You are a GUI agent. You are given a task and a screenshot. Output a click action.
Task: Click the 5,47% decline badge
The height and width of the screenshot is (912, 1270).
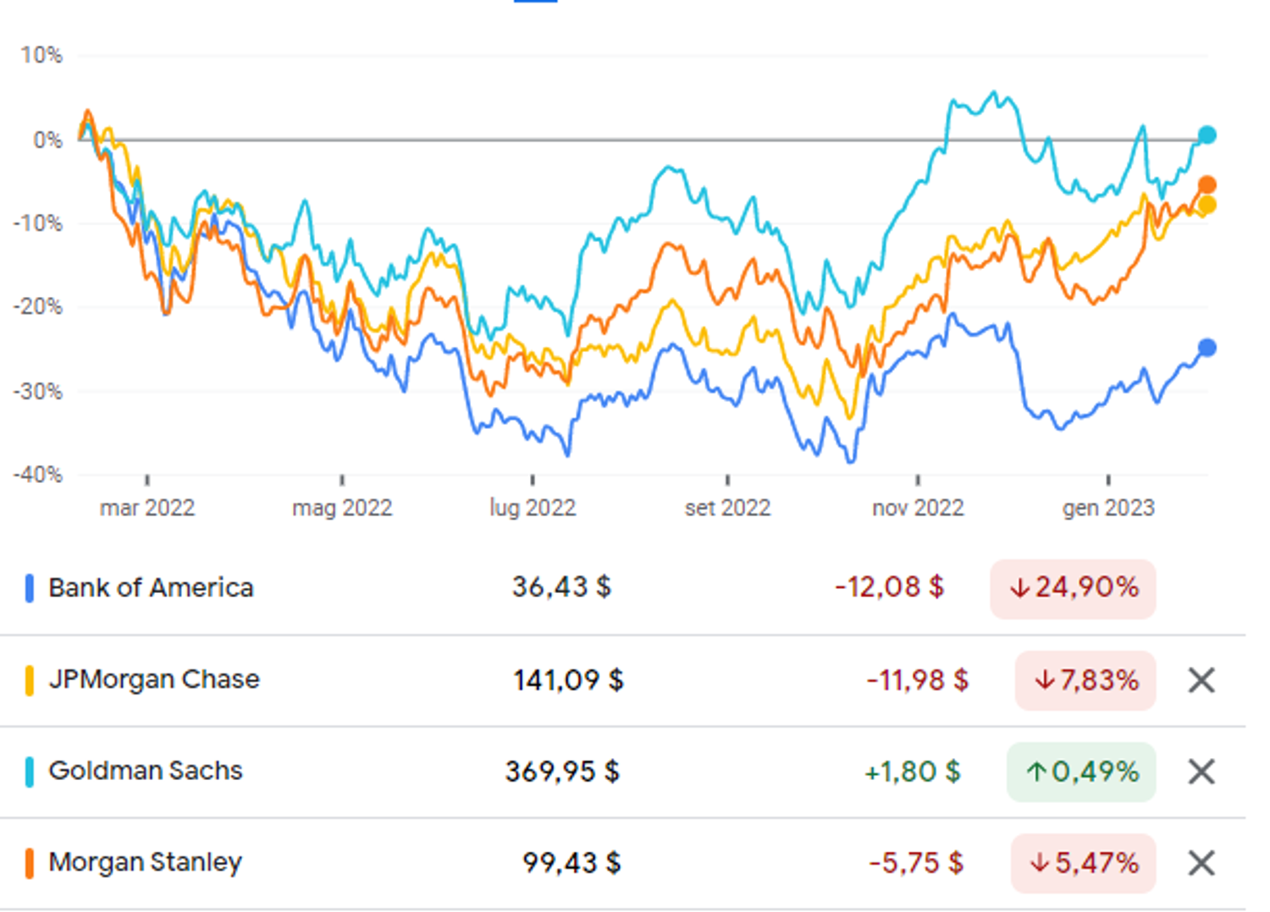1084,863
